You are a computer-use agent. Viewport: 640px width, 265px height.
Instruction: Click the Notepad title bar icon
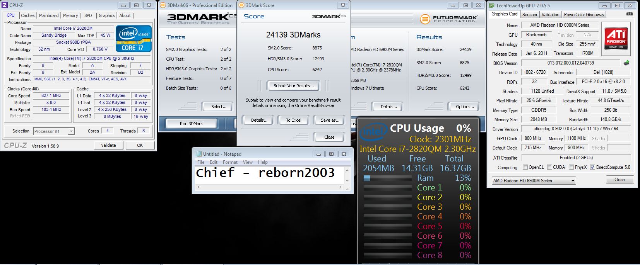199,154
